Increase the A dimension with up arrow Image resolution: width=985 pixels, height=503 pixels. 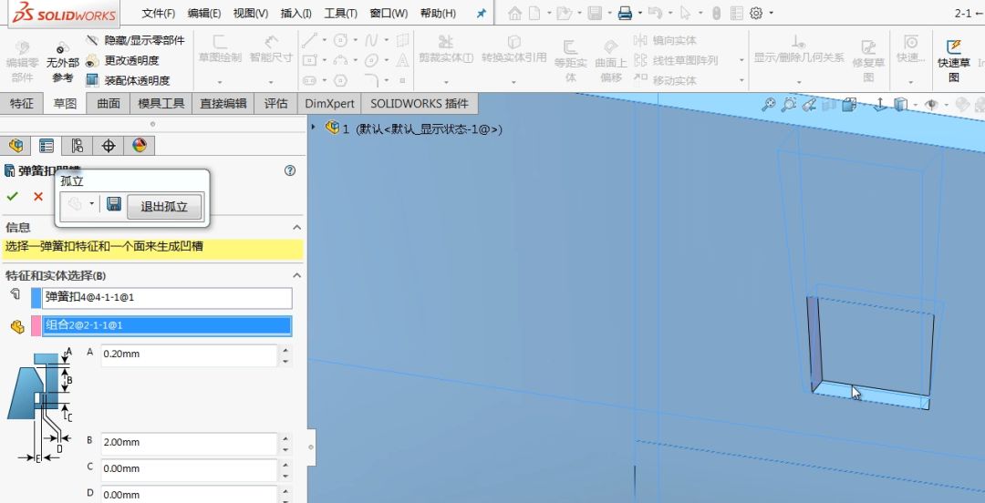(x=285, y=350)
